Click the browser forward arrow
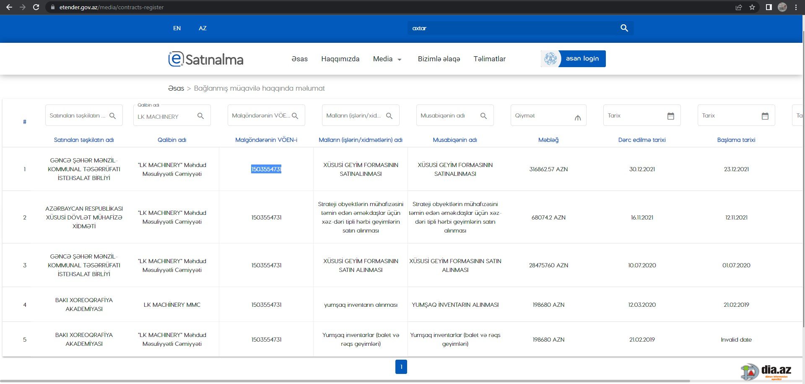Viewport: 805px width, 384px height. pos(23,7)
